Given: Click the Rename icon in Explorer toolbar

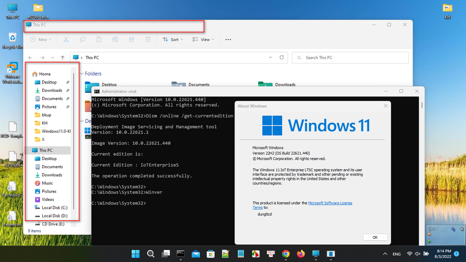Looking at the screenshot, I should click(115, 39).
